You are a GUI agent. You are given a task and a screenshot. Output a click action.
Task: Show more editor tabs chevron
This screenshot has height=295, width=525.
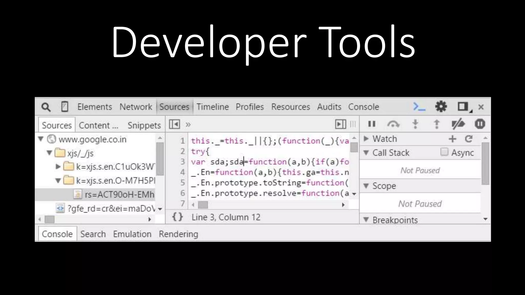click(x=188, y=125)
